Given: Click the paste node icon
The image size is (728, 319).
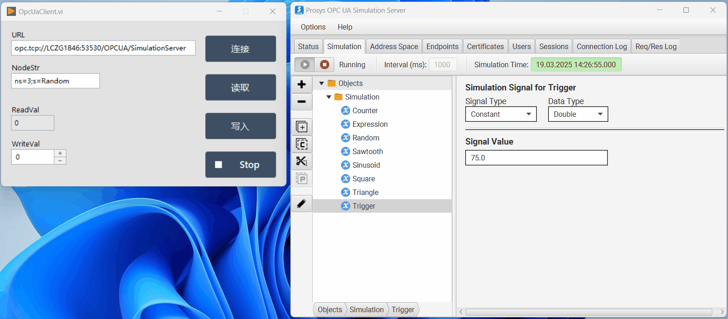Looking at the screenshot, I should point(301,179).
